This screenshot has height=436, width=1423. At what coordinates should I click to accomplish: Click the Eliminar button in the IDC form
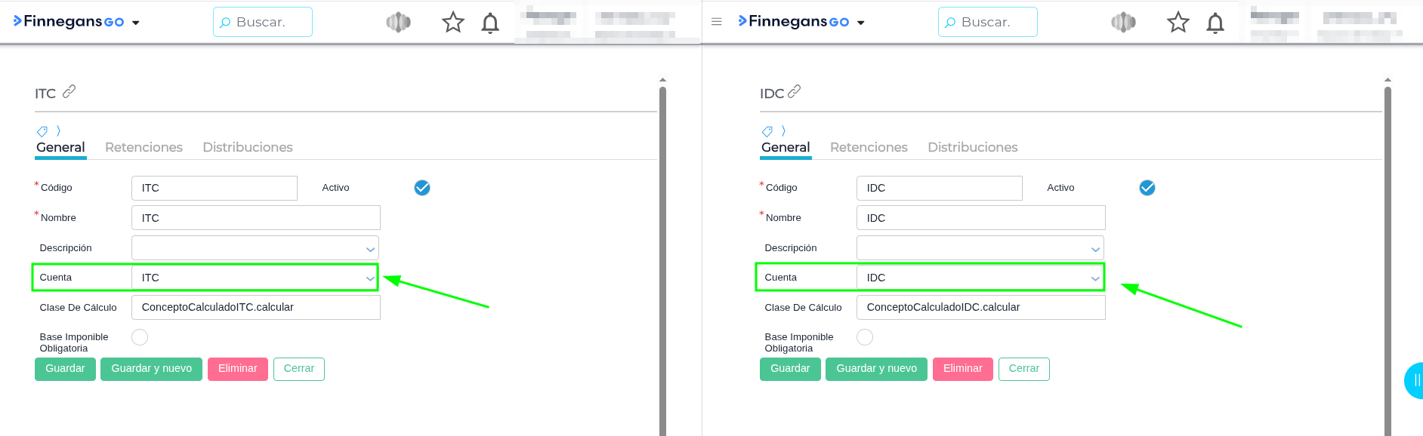click(962, 369)
